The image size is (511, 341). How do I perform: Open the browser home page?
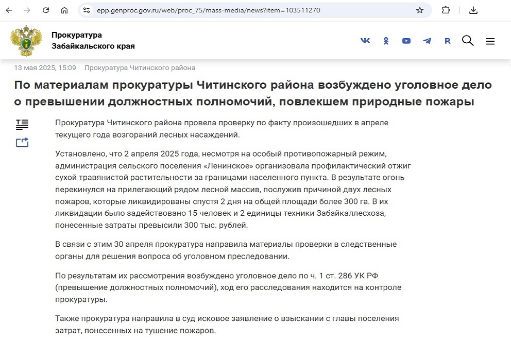[64, 10]
